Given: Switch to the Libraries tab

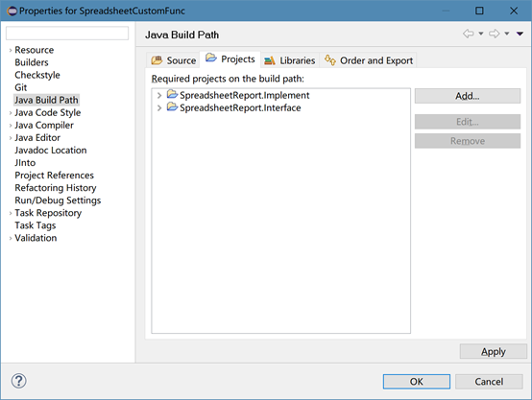Looking at the screenshot, I should point(290,60).
